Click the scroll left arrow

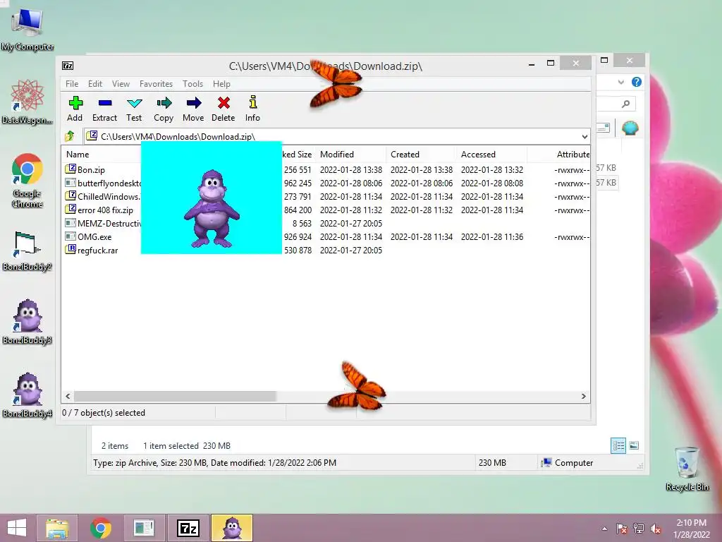coord(68,396)
